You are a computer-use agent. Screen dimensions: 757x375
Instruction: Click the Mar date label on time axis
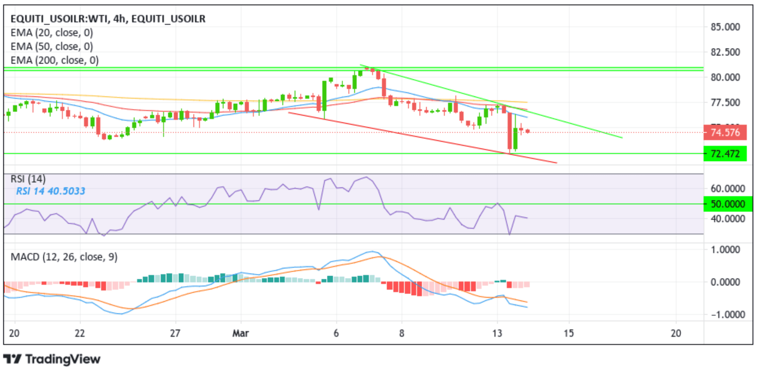[241, 333]
